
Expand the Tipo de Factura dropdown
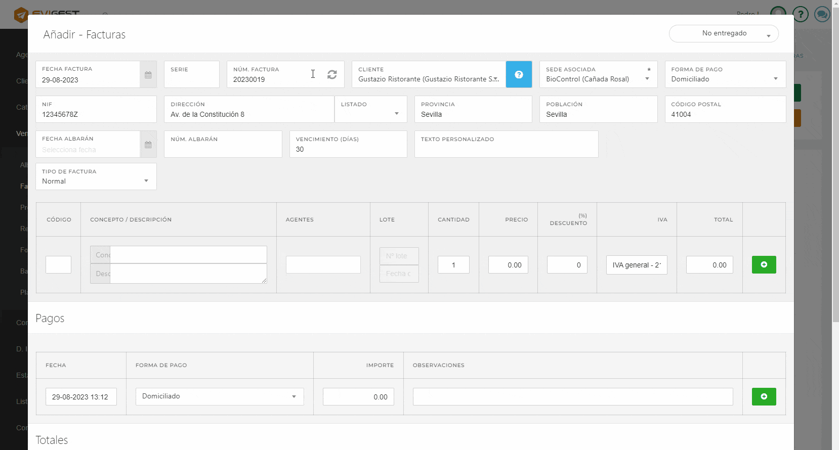(96, 181)
